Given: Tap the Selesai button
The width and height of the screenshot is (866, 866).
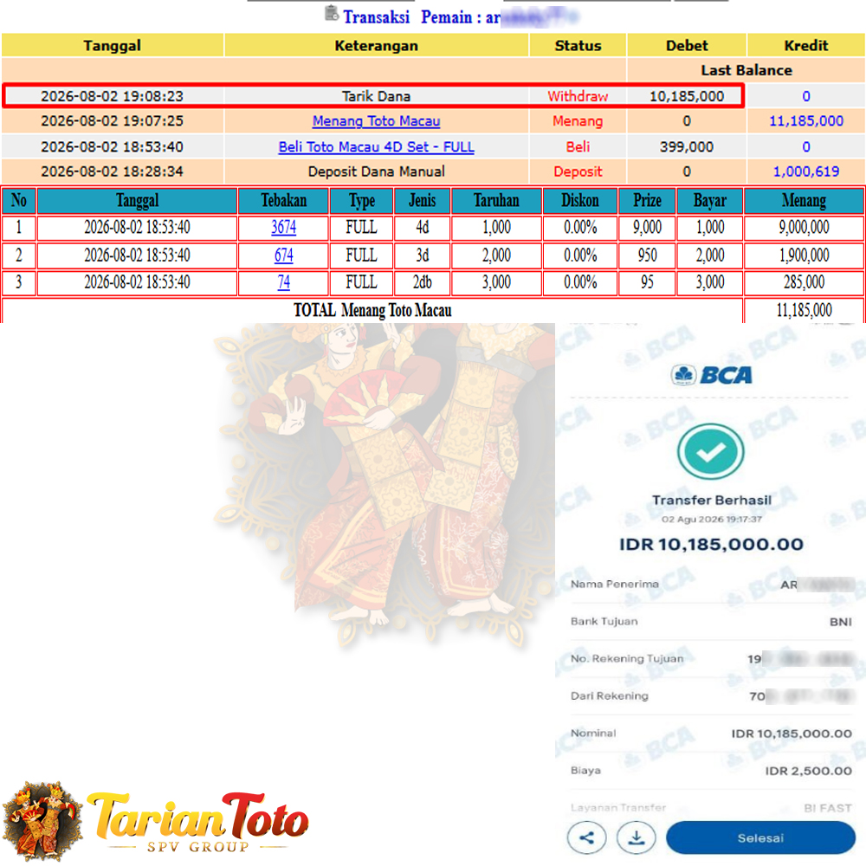Looking at the screenshot, I should [760, 837].
